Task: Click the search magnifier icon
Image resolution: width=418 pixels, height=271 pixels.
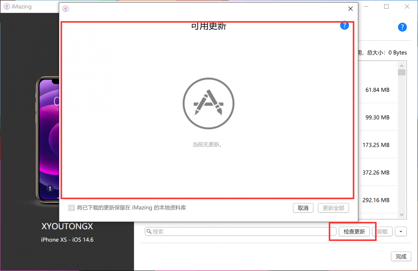Action: coord(149,231)
